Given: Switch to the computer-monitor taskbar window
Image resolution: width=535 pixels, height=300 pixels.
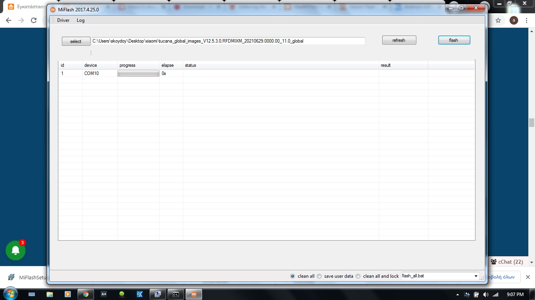Looking at the screenshot, I should pyautogui.click(x=158, y=294).
